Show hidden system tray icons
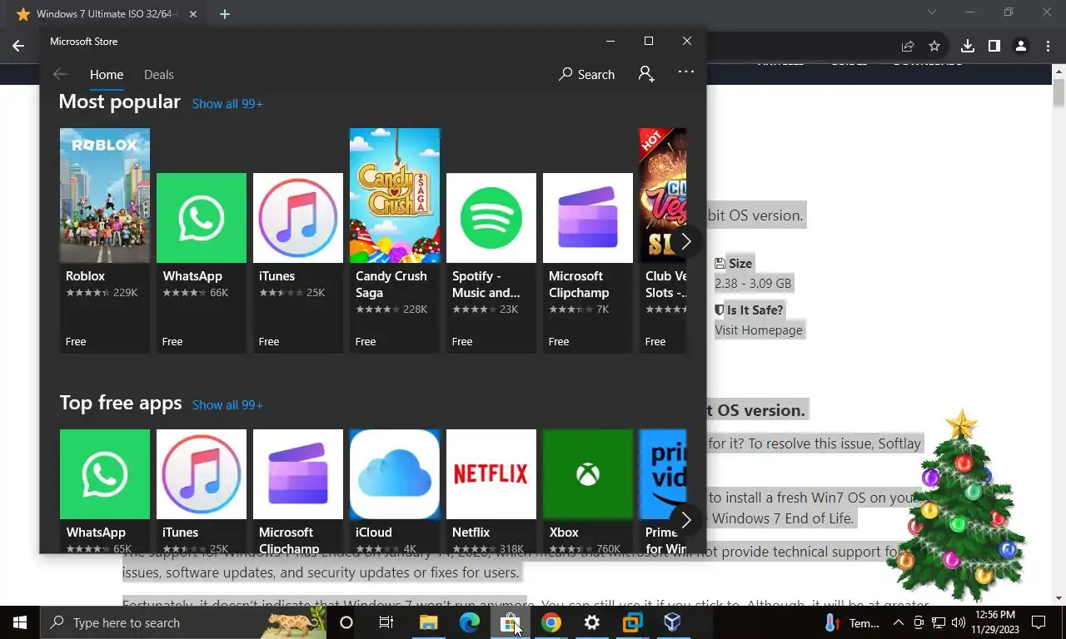The width and height of the screenshot is (1066, 639). point(898,622)
